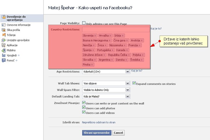Image resolution: width=210 pixels, height=140 pixels.
Task: Remove Francija country tag
Action: (139, 45)
